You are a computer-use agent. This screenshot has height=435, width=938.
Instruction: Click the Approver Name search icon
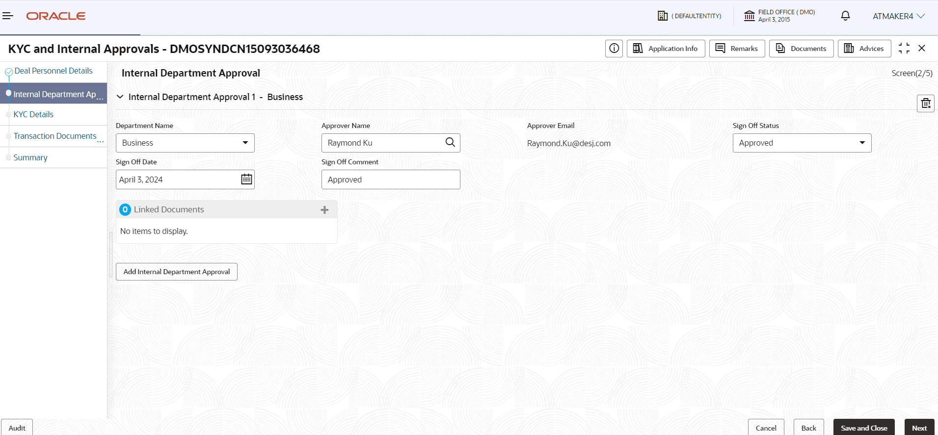[450, 143]
